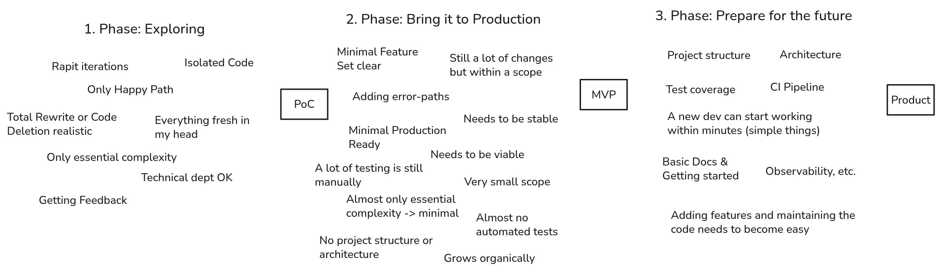
Task: Select the '1. Phase: Exploring' heading
Action: 144,29
